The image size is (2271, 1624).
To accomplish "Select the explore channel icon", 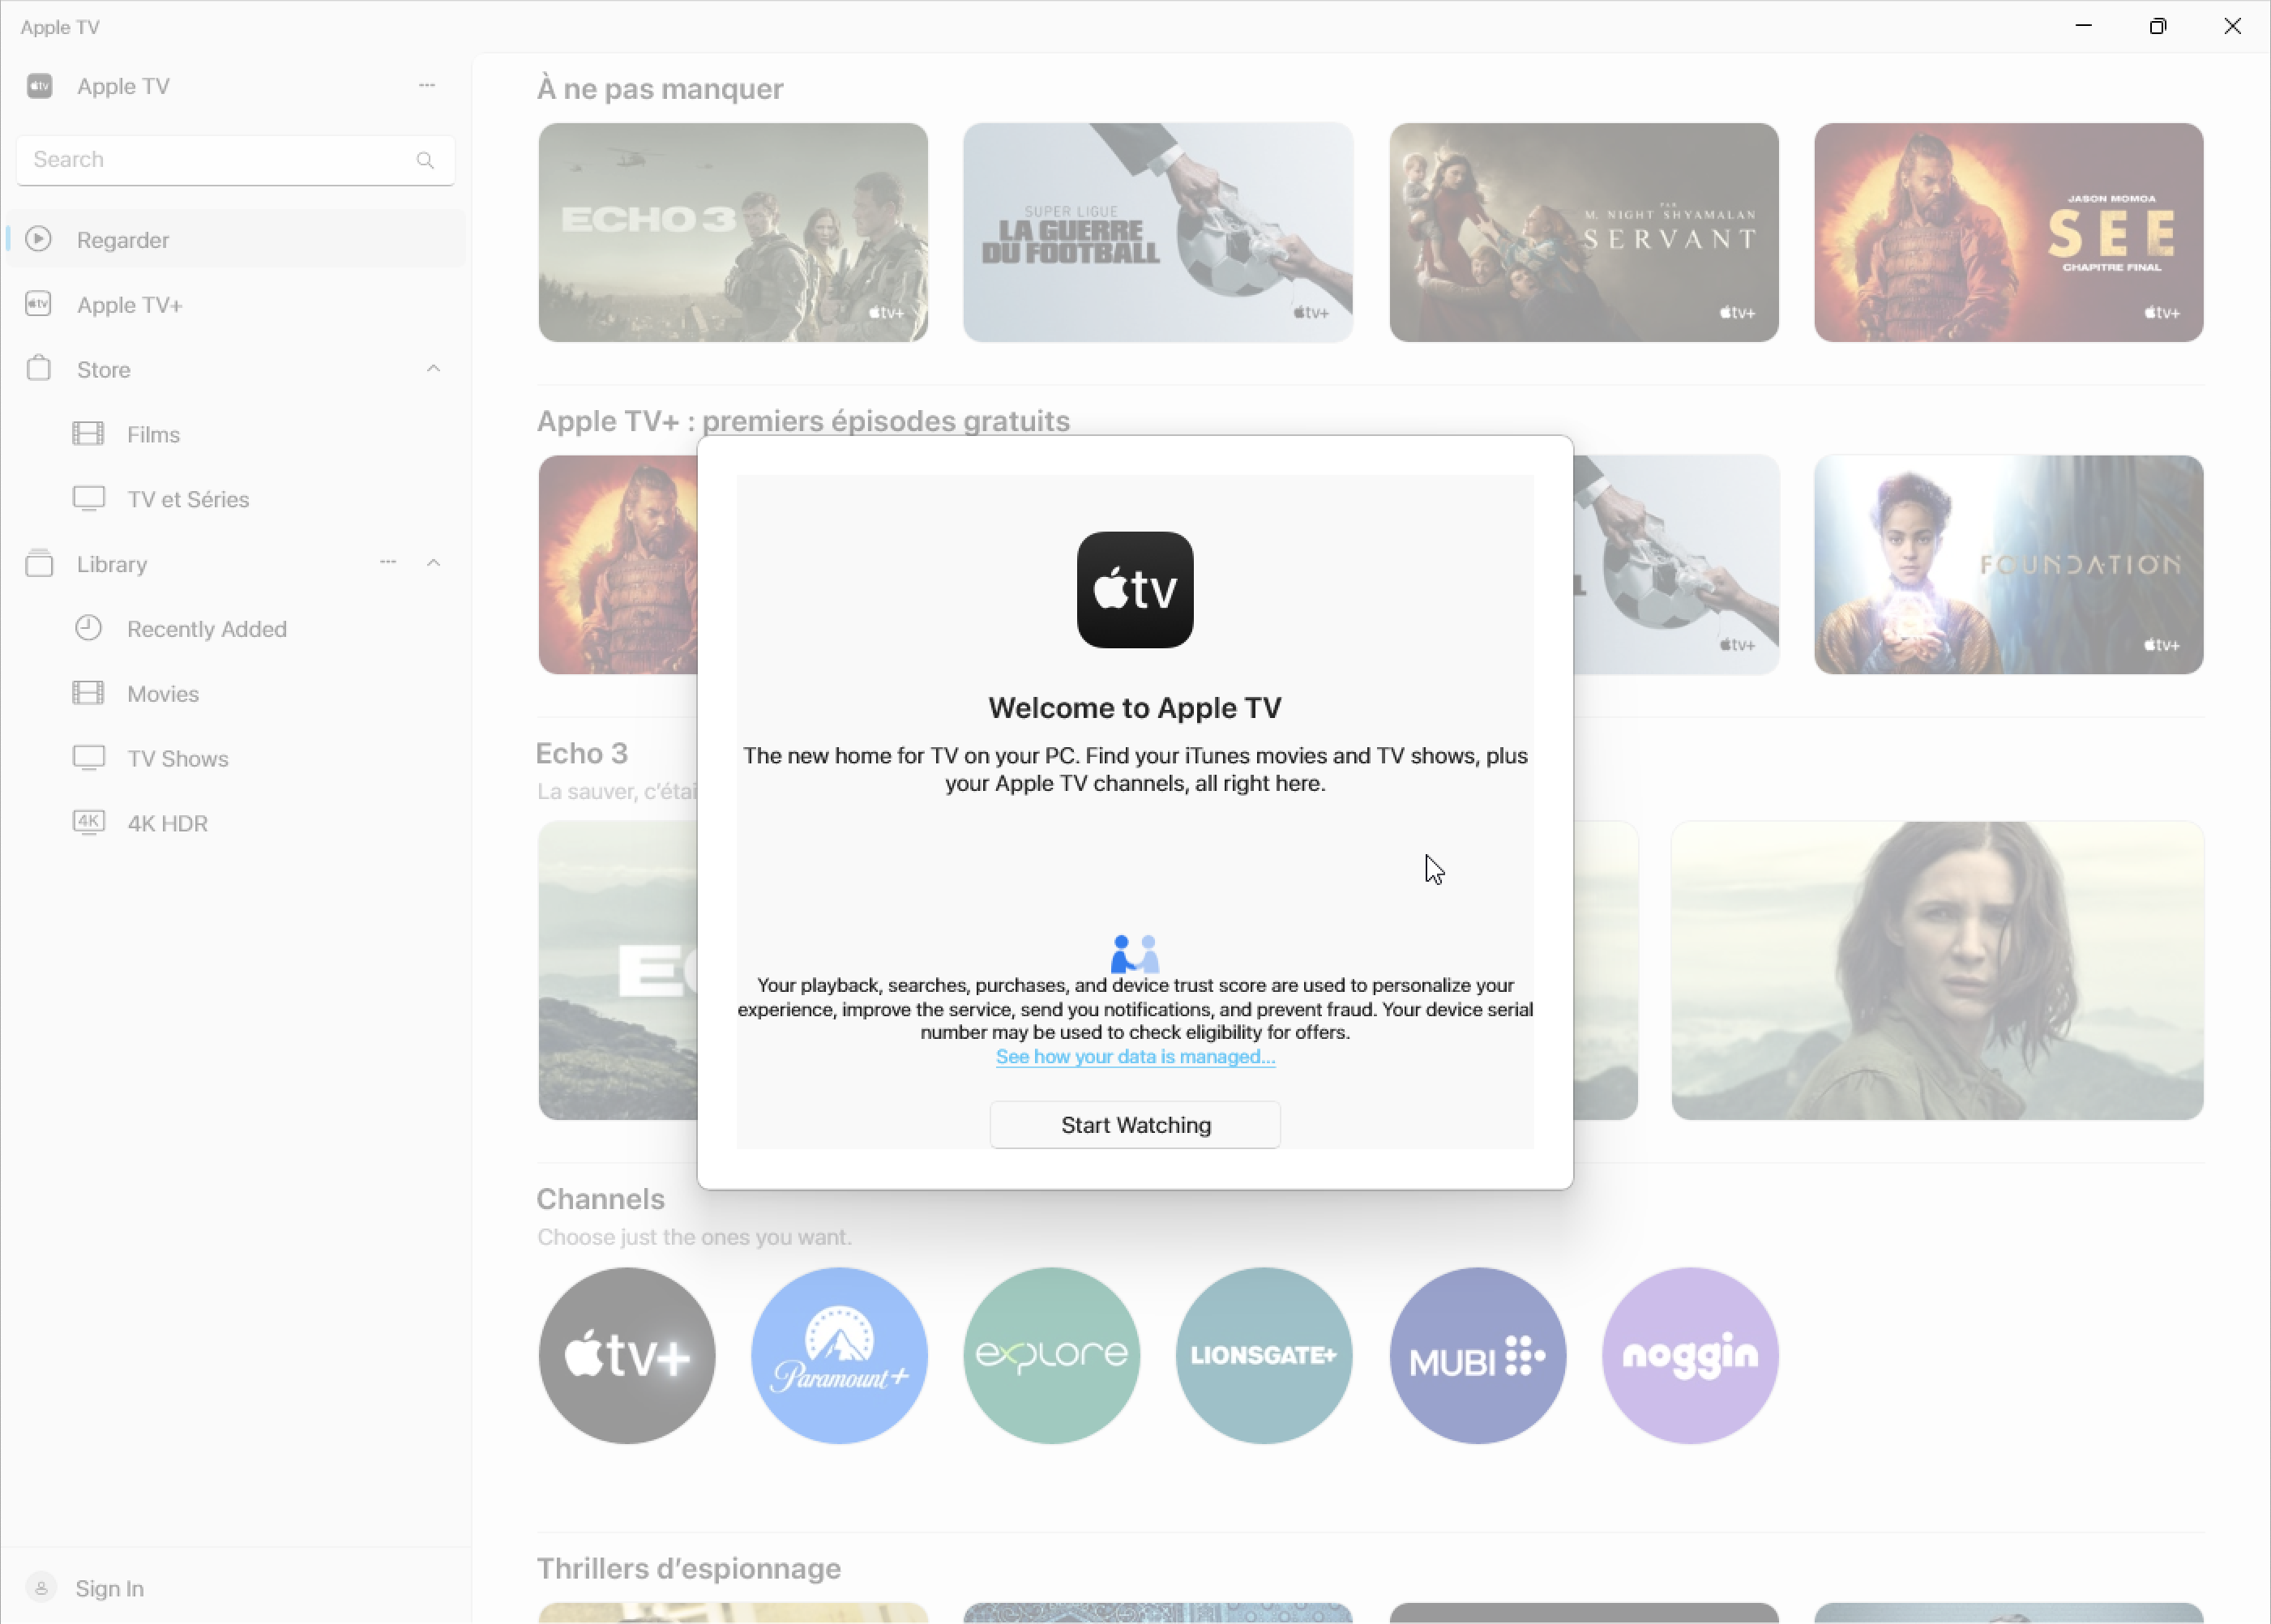I will click(x=1052, y=1356).
